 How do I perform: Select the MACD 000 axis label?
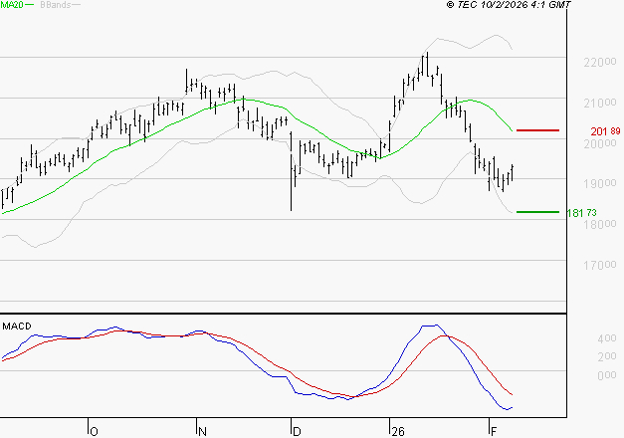click(607, 375)
